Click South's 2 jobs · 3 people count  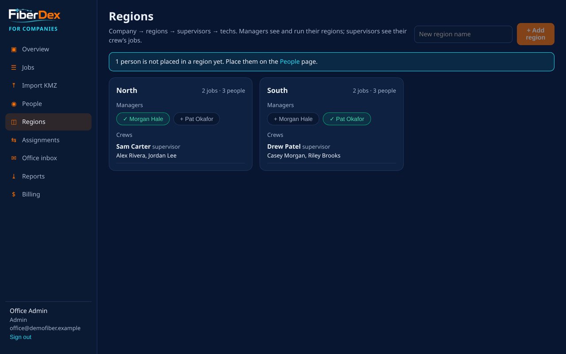point(374,91)
